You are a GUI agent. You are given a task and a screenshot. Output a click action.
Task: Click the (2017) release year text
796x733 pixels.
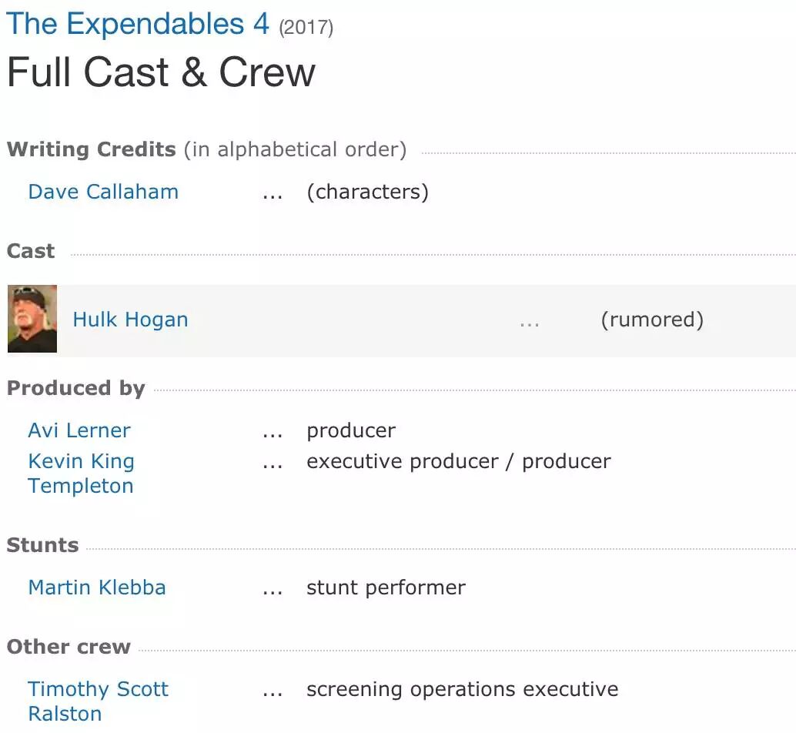[306, 28]
